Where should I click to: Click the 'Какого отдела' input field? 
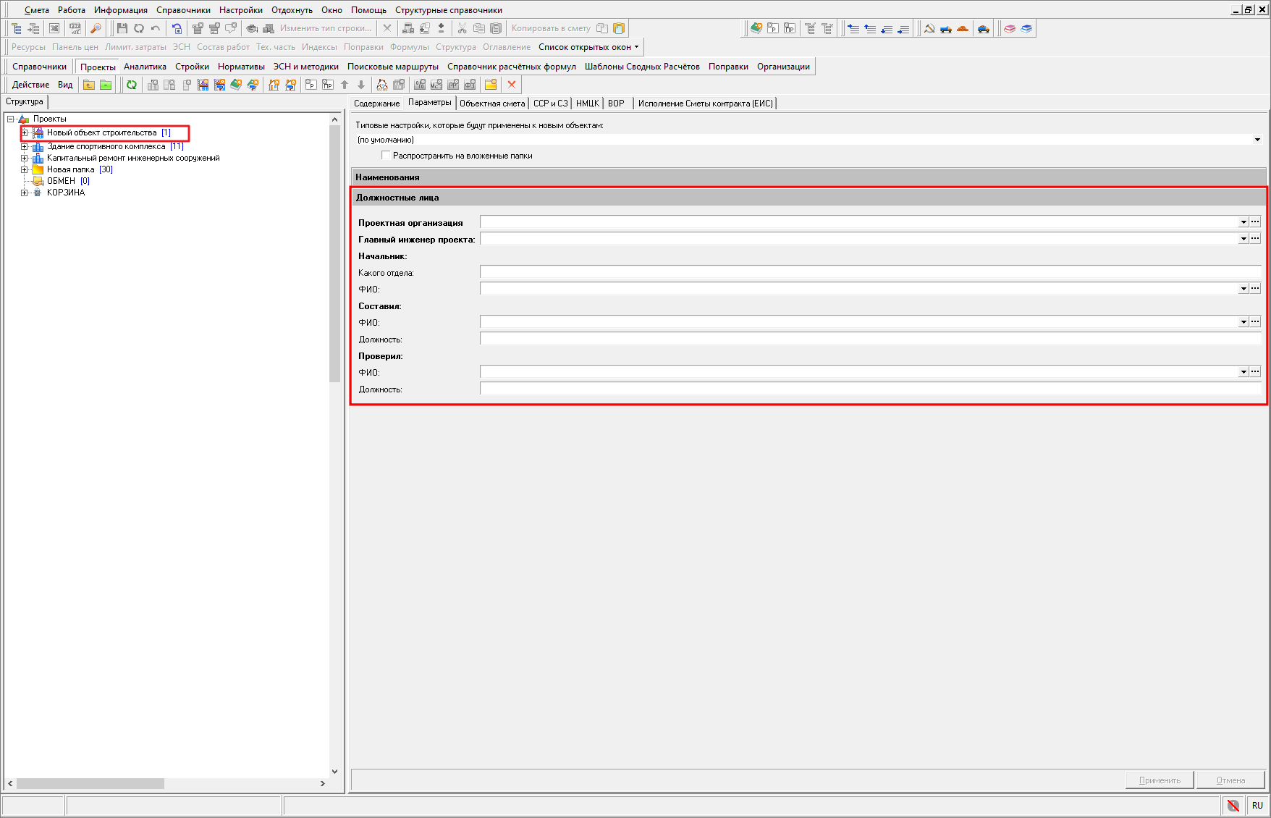(869, 272)
